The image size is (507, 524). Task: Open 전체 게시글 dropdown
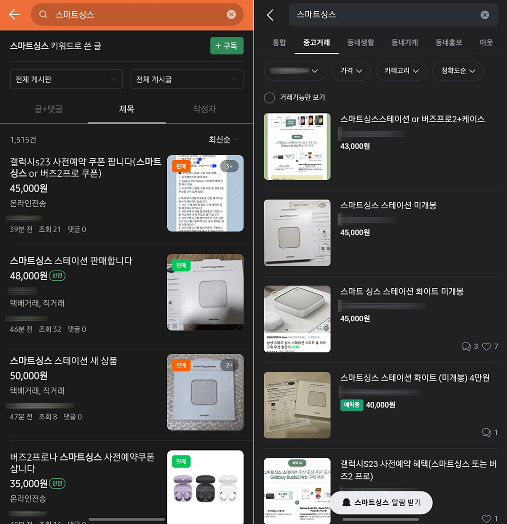coord(187,79)
